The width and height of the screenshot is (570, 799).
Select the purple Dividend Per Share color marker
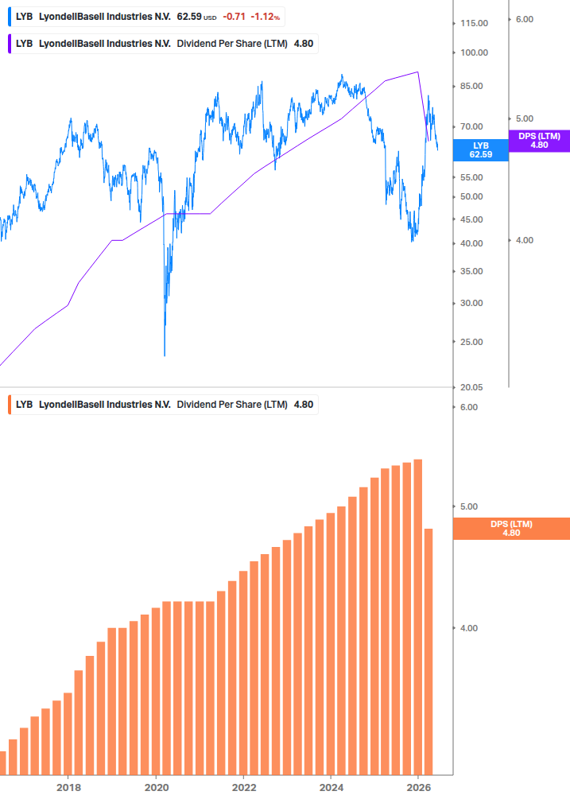(10, 44)
